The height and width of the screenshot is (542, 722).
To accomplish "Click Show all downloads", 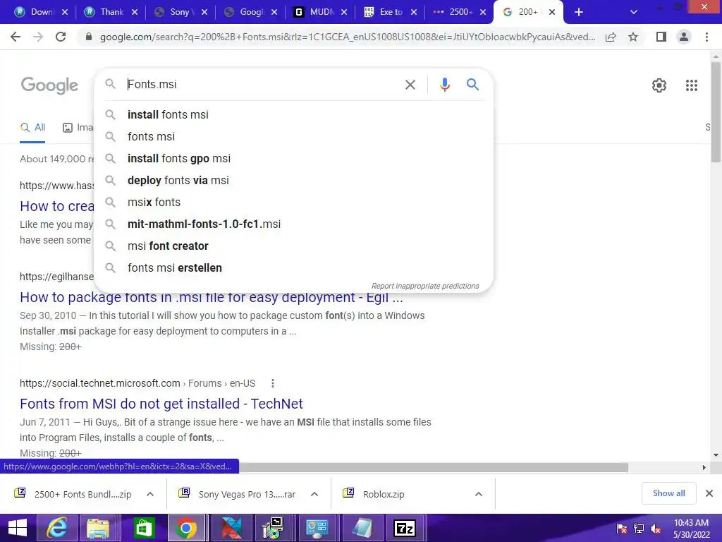I will click(x=668, y=493).
